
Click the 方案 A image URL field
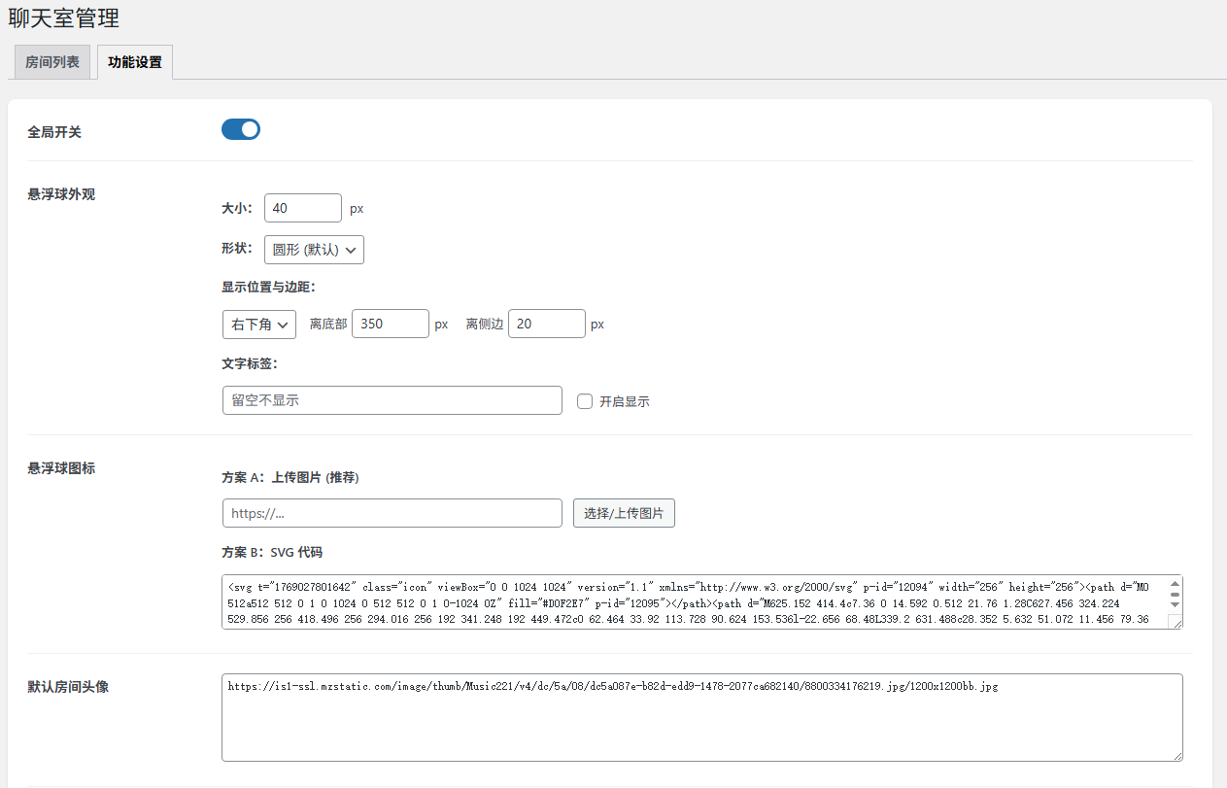coord(392,513)
